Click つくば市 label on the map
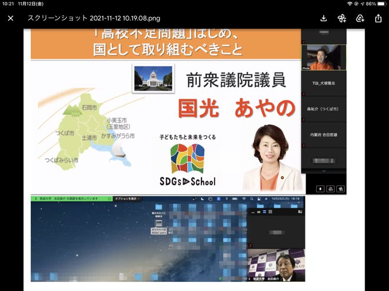The height and width of the screenshot is (291, 389). click(65, 133)
